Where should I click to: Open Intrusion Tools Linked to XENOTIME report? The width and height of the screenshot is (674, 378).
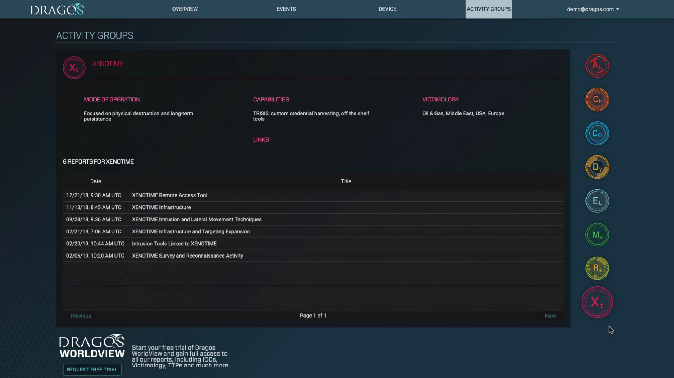pyautogui.click(x=175, y=244)
